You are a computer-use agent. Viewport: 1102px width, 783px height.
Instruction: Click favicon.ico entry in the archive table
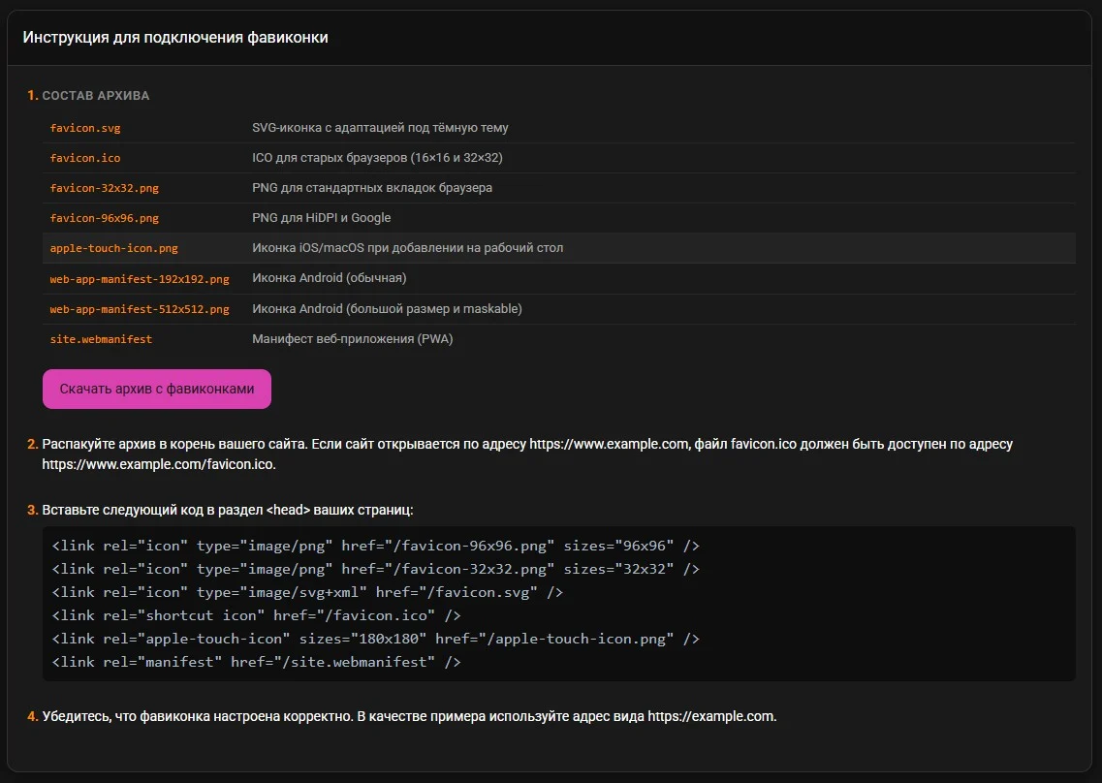tap(85, 158)
